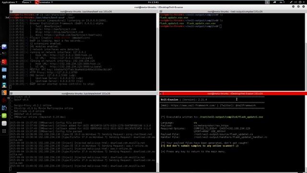Image resolution: width=307 pixels, height=173 pixels.
Task: Click the scrollbar of the beef-xss terminal pane
Action: coord(157,52)
